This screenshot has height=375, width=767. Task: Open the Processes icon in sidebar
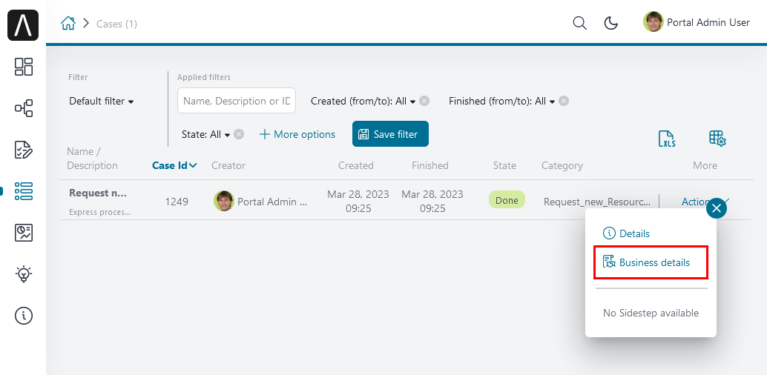tap(24, 108)
